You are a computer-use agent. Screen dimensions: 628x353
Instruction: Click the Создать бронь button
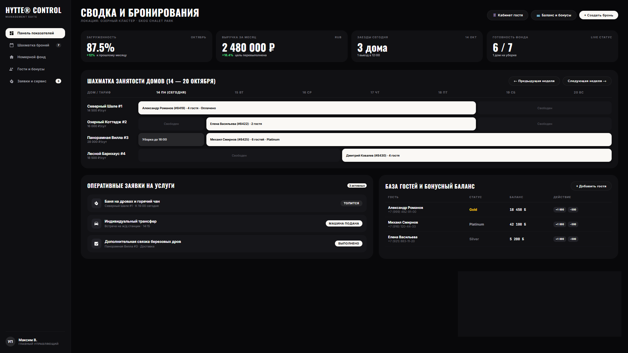[599, 15]
